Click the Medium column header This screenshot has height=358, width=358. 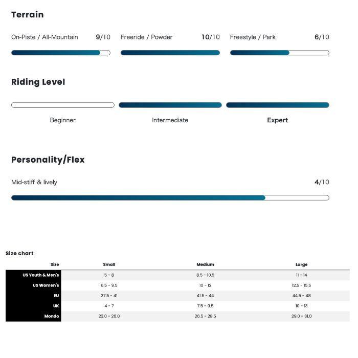pyautogui.click(x=205, y=264)
